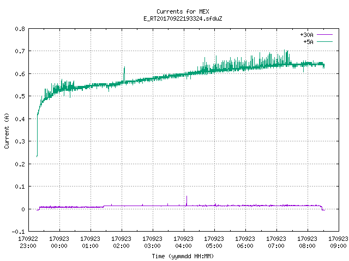
Task: Click the 0.3 y-axis tick label
Action: tap(20, 141)
